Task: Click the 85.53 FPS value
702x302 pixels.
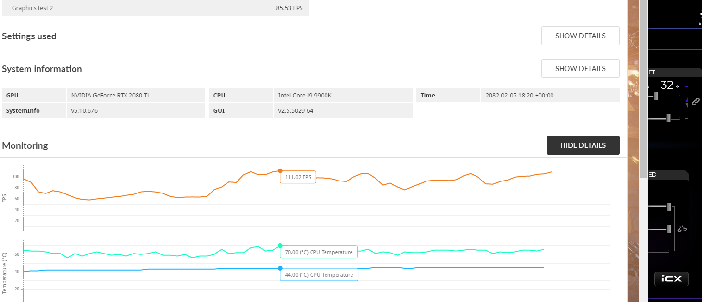Action: pyautogui.click(x=289, y=8)
